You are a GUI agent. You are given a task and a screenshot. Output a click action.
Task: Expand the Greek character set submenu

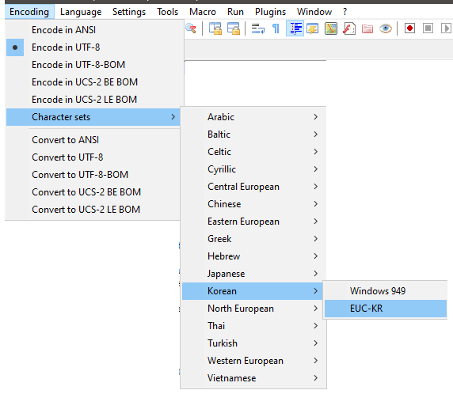click(x=253, y=239)
